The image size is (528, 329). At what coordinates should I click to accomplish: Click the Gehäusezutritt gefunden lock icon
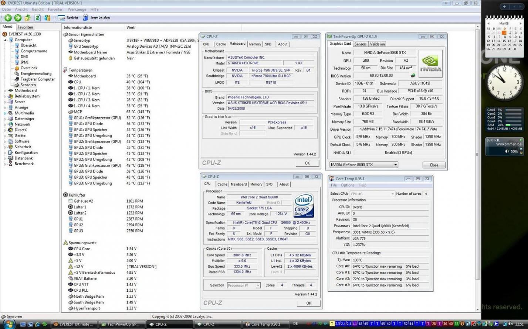(71, 58)
